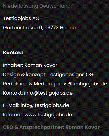Select Roman Kovar in the Inhaber line
The width and height of the screenshot is (109, 136).
coord(41,65)
